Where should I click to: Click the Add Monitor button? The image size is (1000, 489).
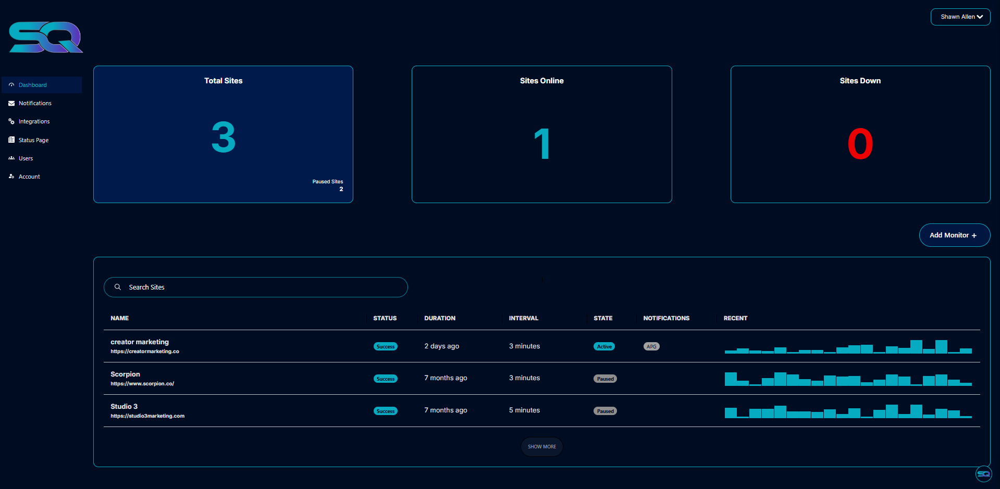955,235
